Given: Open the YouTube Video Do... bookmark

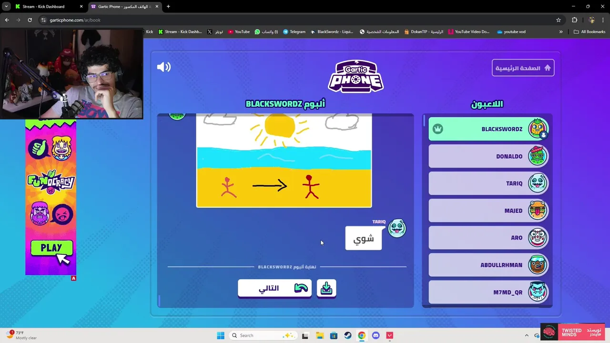Looking at the screenshot, I should (x=468, y=32).
